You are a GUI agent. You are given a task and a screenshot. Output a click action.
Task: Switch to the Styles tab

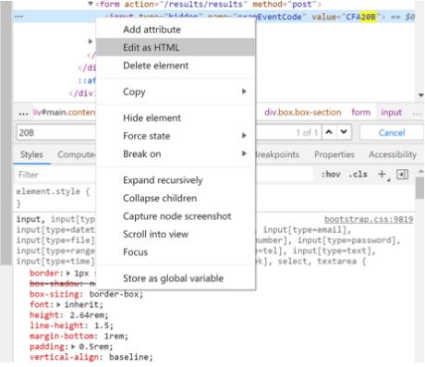(x=31, y=154)
